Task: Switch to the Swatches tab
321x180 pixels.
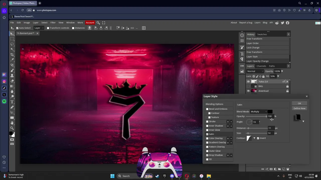Action: (262, 34)
